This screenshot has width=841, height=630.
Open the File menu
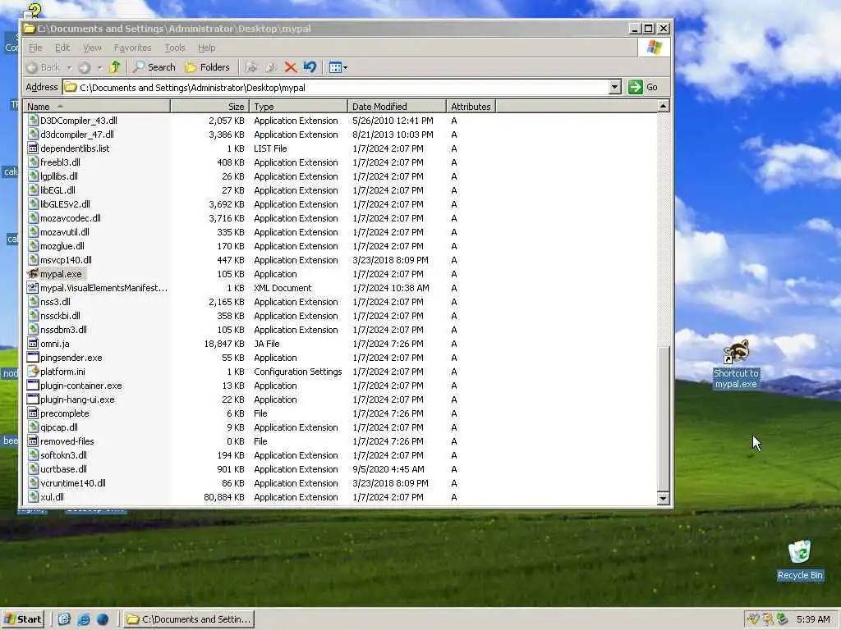pyautogui.click(x=35, y=48)
